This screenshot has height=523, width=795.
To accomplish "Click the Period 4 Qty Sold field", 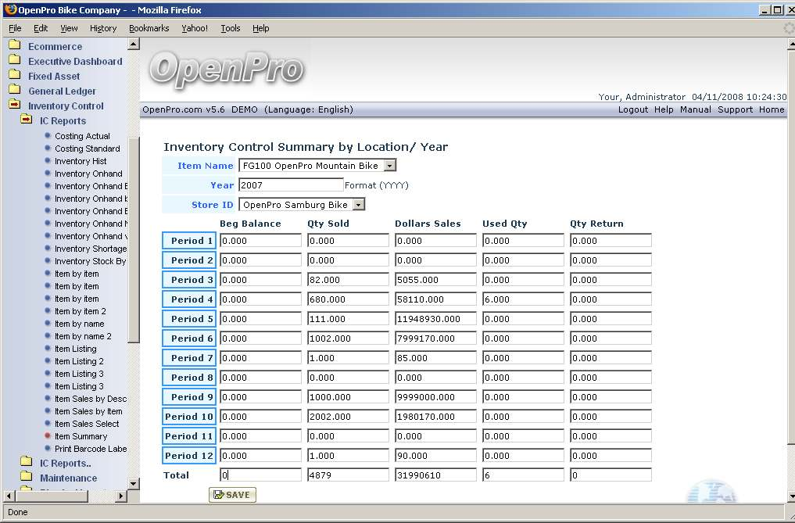I will click(x=347, y=299).
